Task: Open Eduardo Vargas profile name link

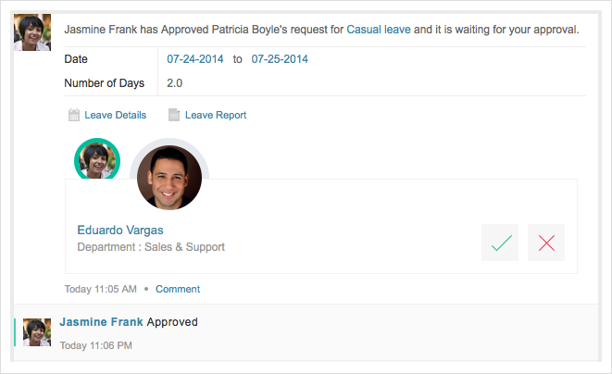Action: pos(119,230)
